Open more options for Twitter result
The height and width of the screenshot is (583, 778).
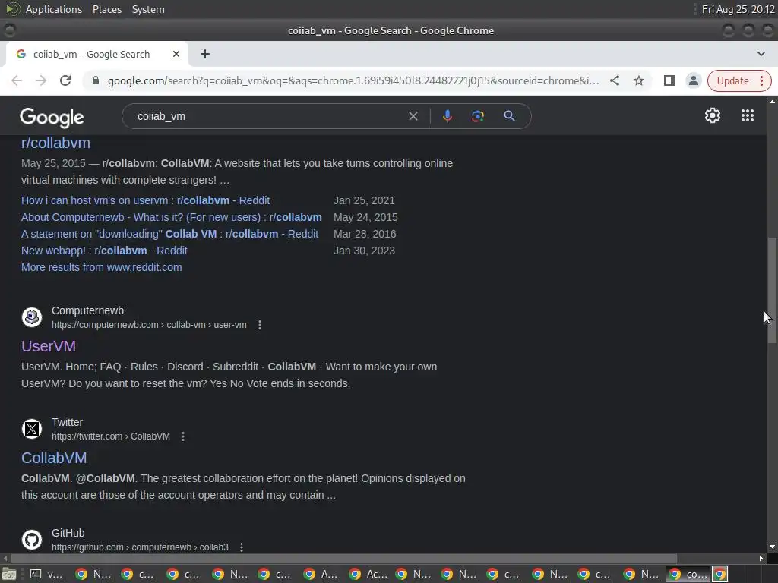click(183, 436)
